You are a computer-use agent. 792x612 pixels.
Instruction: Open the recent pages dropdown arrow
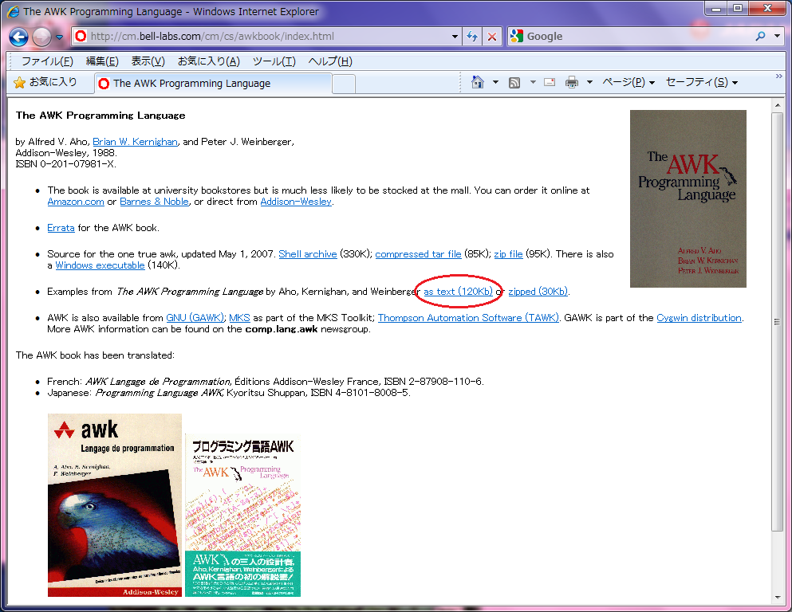(59, 37)
